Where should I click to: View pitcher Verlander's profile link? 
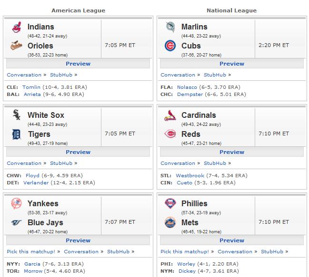click(x=36, y=182)
